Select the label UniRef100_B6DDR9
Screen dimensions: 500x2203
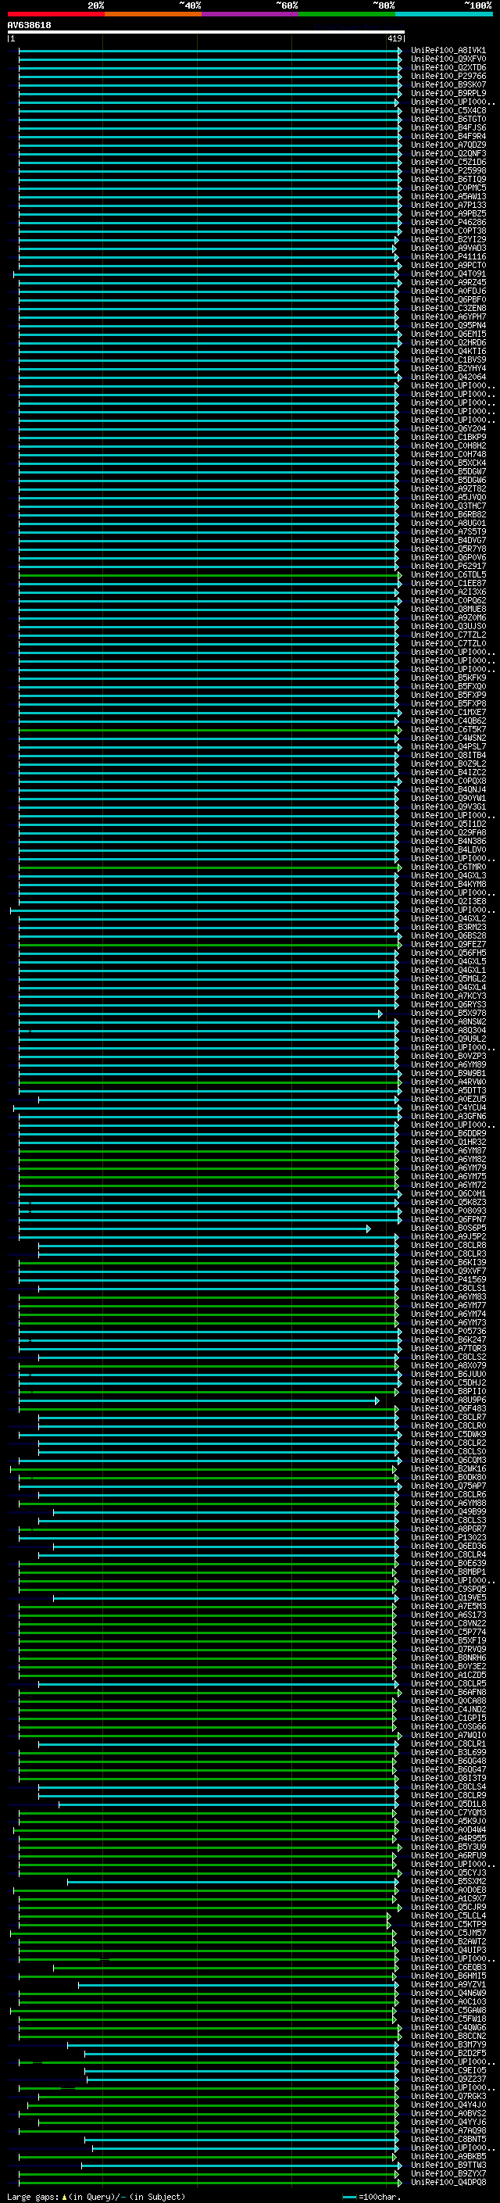coord(448,1133)
